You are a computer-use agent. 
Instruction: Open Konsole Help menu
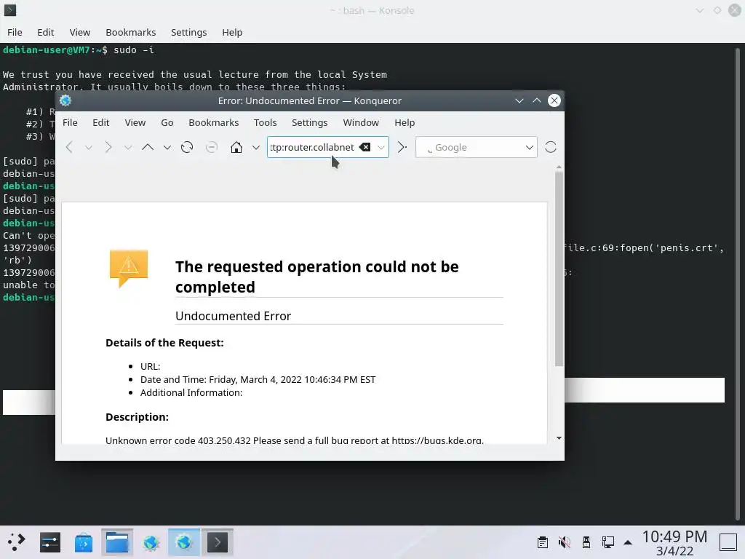[232, 32]
